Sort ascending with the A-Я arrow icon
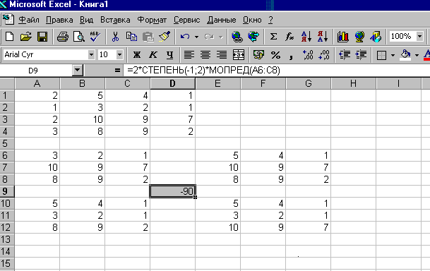430x271 pixels. point(306,37)
